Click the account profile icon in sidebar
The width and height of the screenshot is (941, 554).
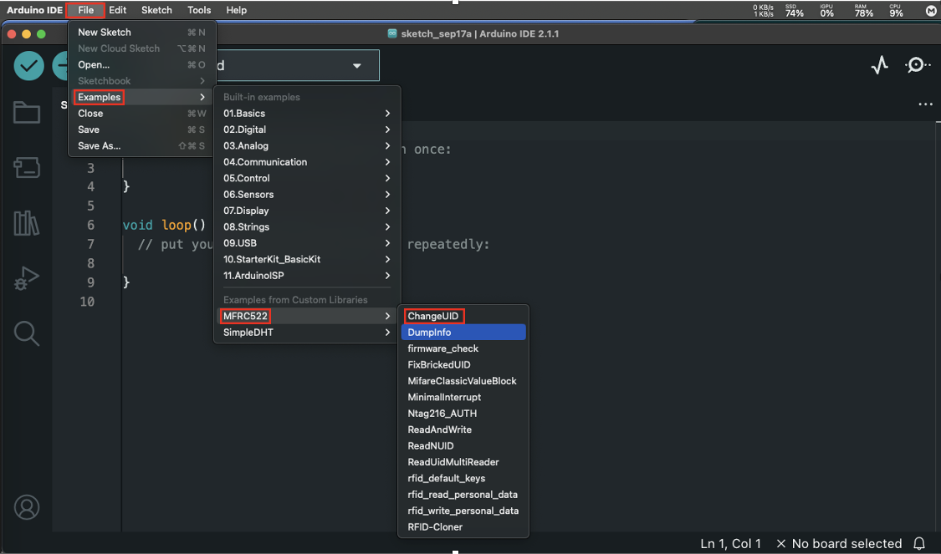tap(27, 507)
